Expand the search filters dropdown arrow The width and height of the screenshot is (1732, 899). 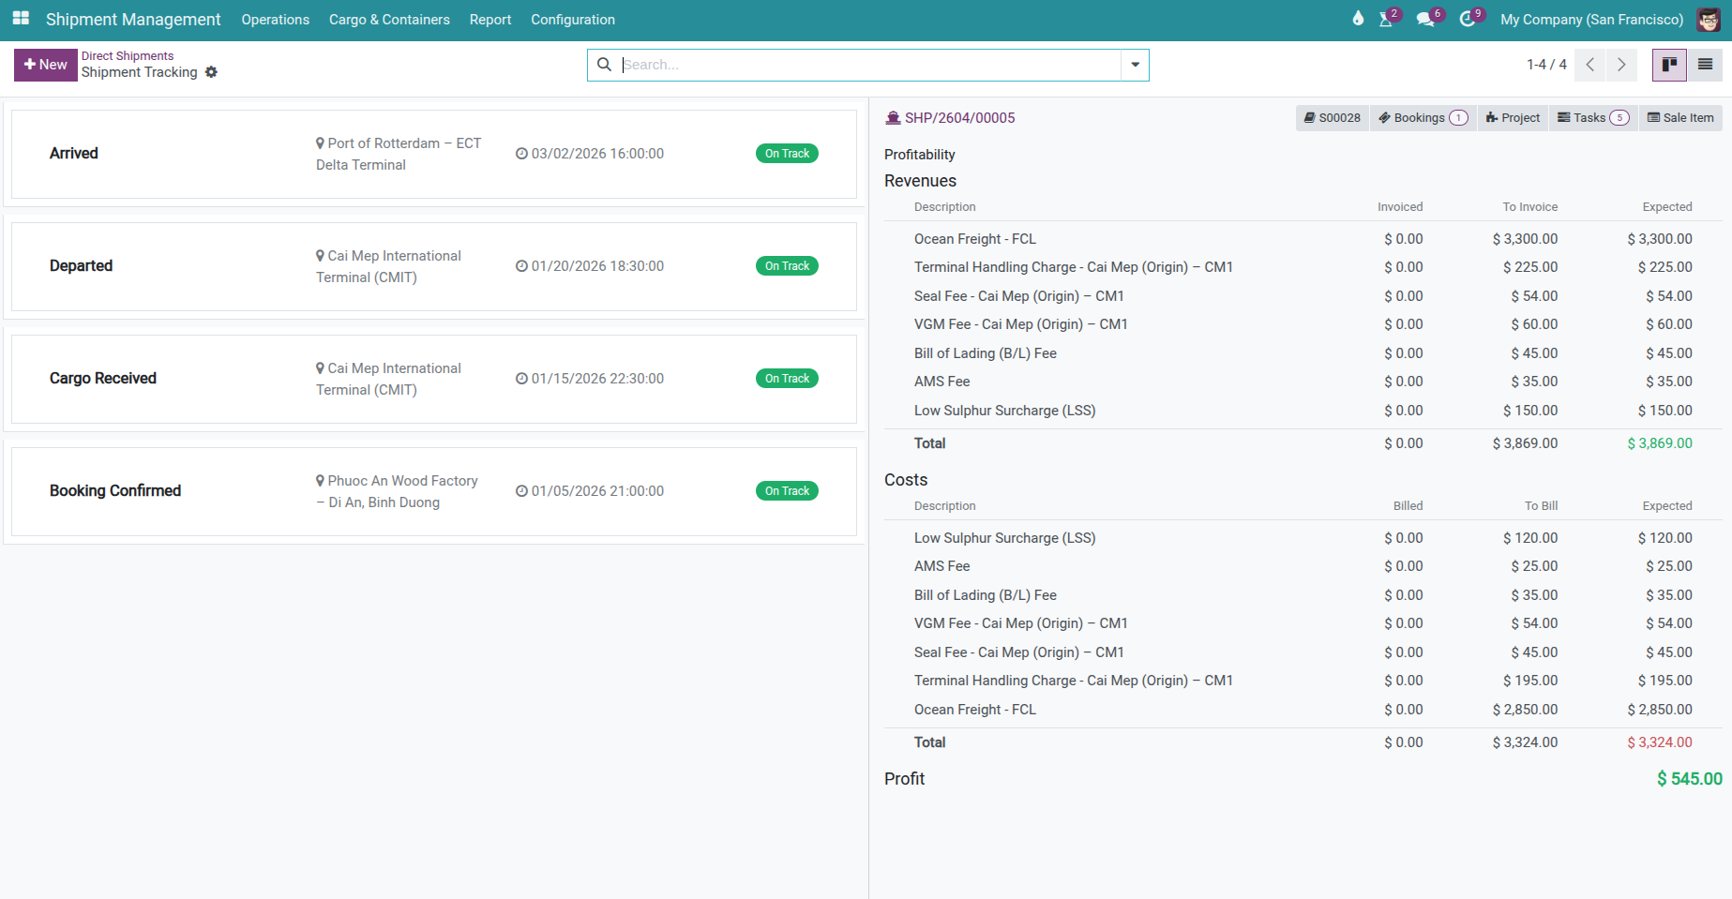tap(1135, 65)
